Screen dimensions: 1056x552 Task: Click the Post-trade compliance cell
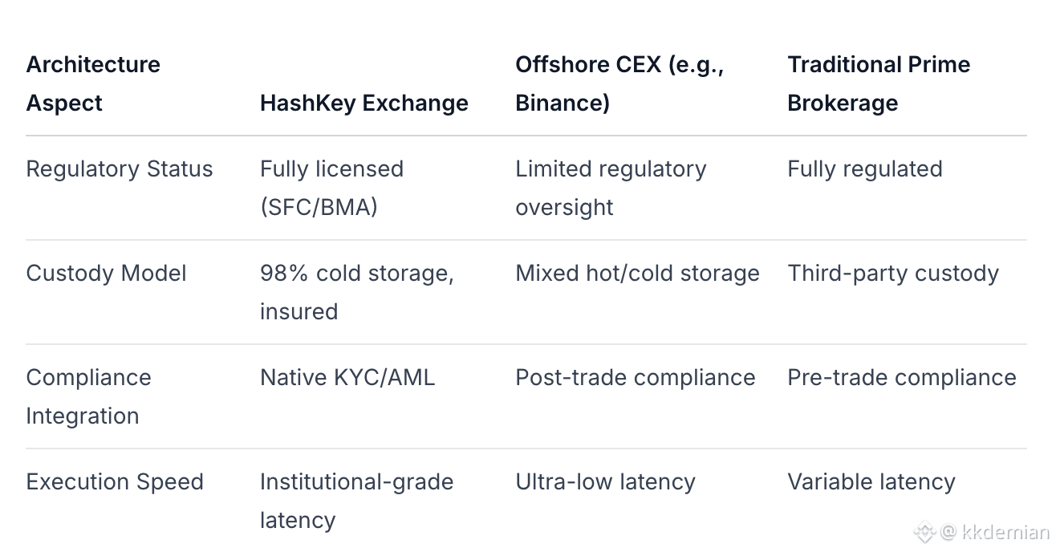point(635,377)
